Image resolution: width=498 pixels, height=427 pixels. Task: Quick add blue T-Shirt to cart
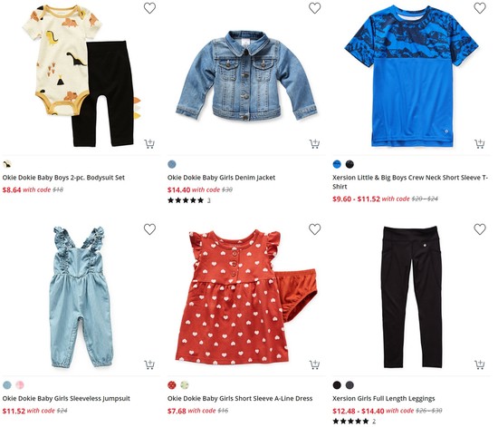click(x=480, y=144)
